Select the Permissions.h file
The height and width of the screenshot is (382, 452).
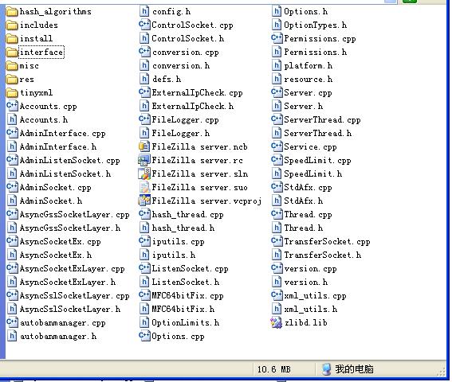pos(309,52)
